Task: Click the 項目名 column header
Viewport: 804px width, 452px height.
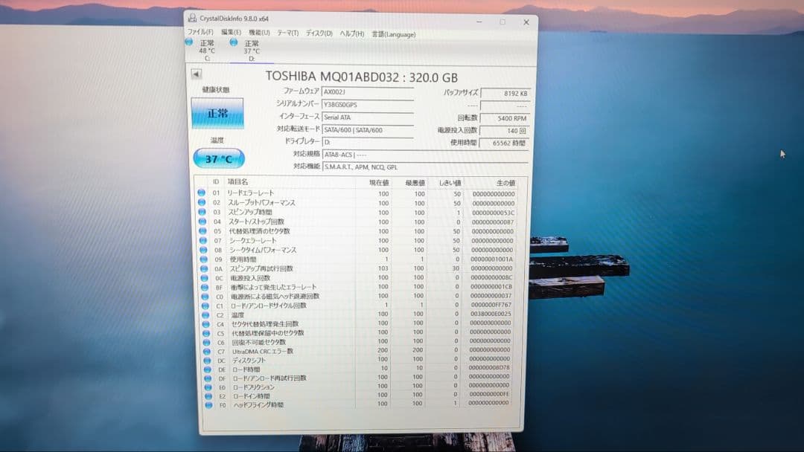Action: tap(238, 181)
